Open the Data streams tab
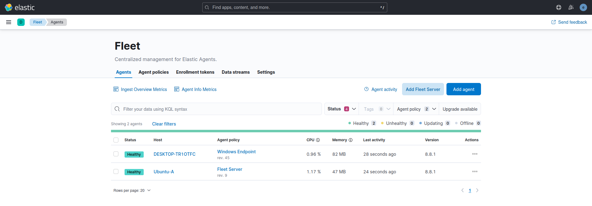592x206 pixels. point(236,72)
